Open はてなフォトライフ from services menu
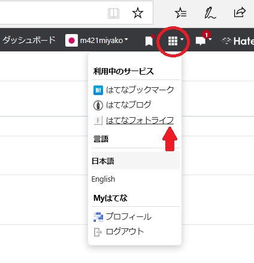 click(140, 120)
